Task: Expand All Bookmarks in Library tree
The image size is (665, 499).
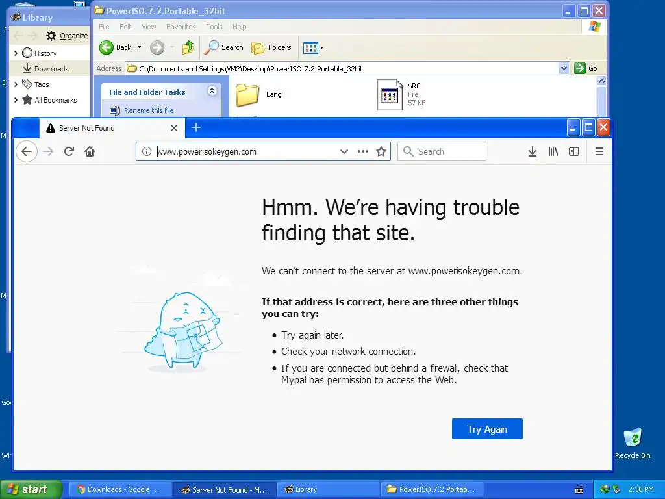Action: click(x=16, y=100)
